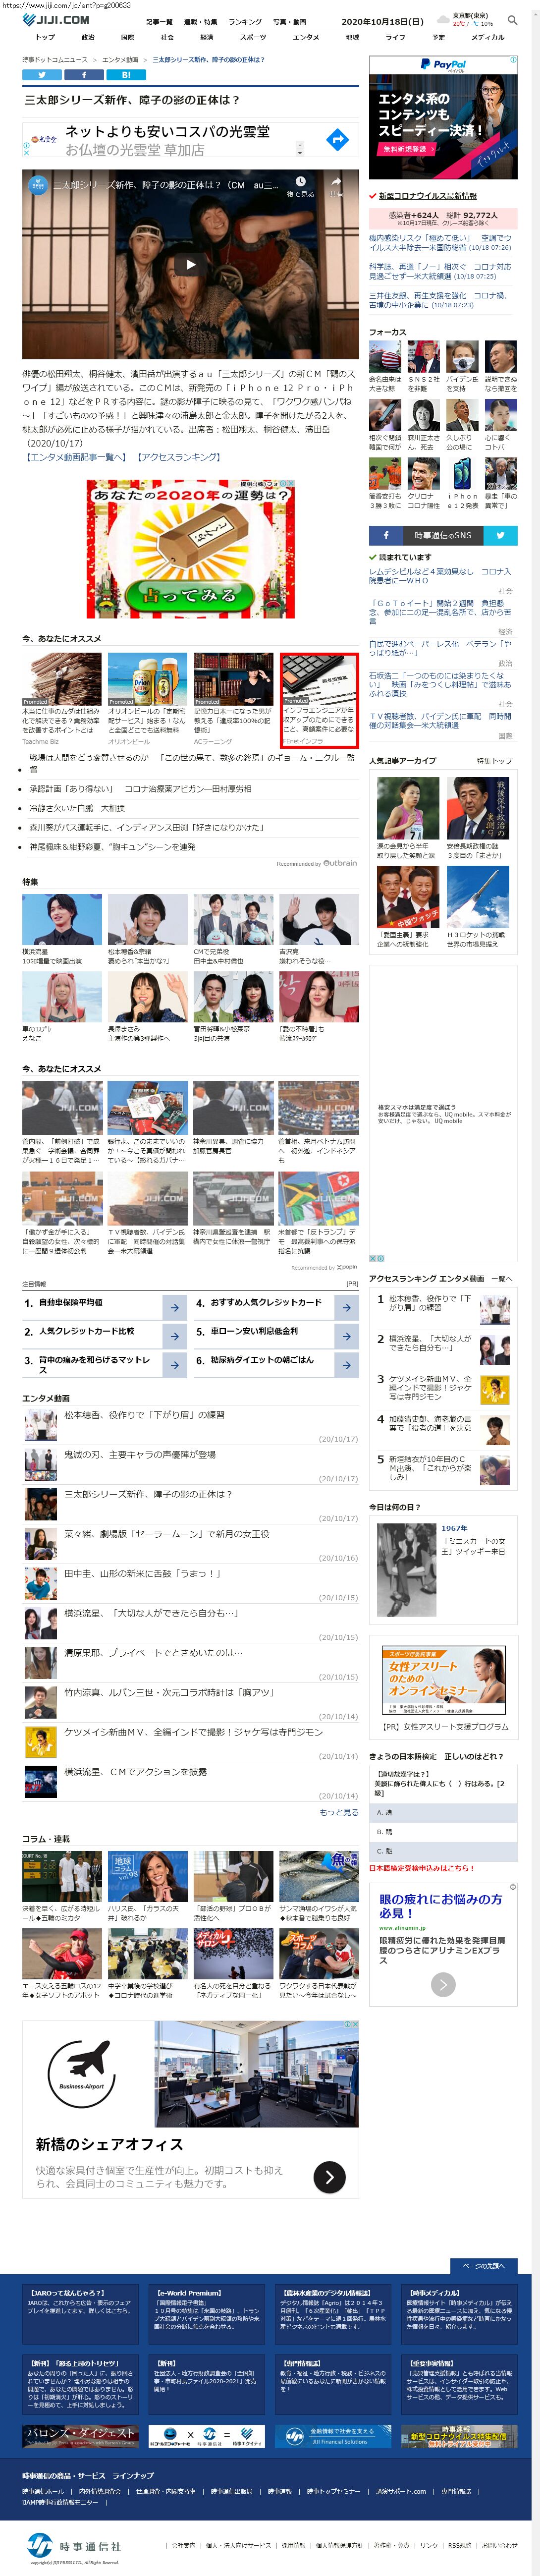This screenshot has height=2576, width=540.
Task: Open エンタメ動画記事一覧へ link
Action: (x=75, y=456)
